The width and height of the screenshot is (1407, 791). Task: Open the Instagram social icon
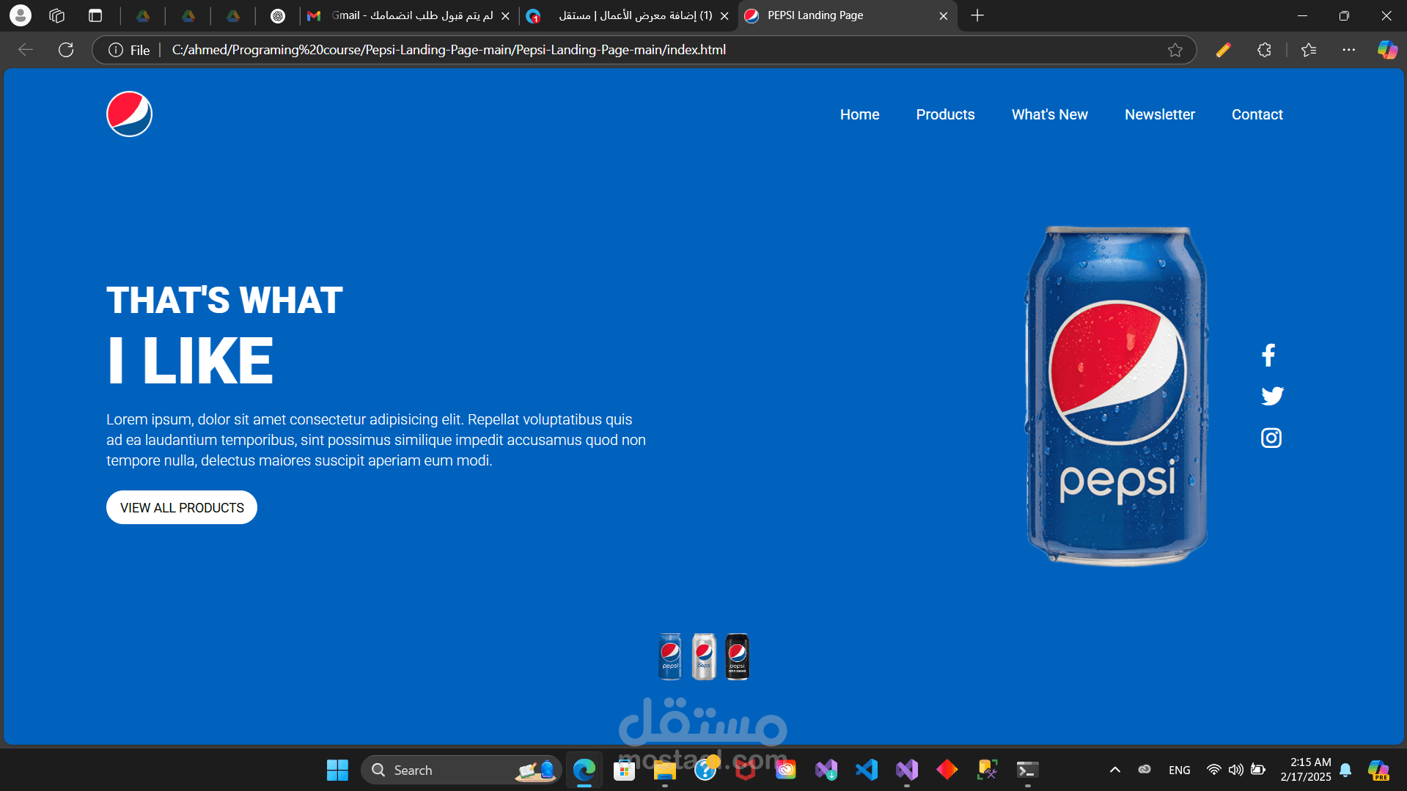coord(1271,438)
